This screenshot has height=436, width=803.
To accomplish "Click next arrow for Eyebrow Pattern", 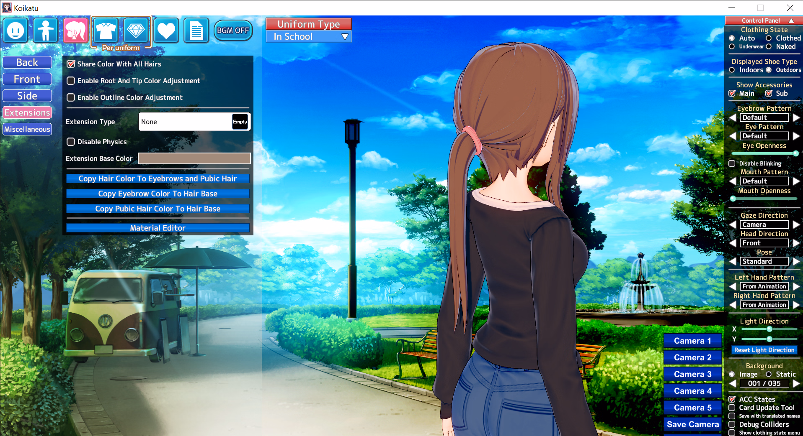I will tap(796, 118).
